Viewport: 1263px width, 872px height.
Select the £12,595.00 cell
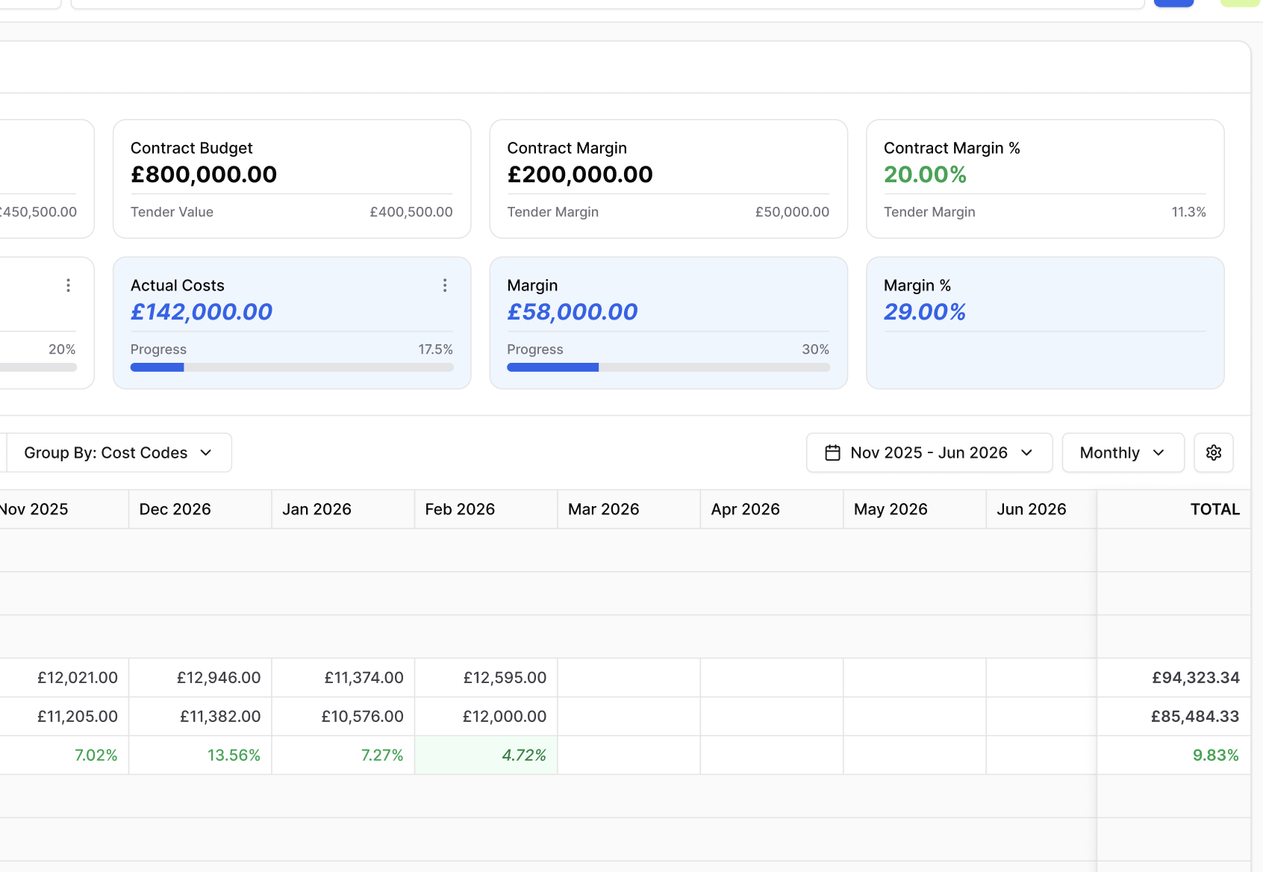(486, 678)
